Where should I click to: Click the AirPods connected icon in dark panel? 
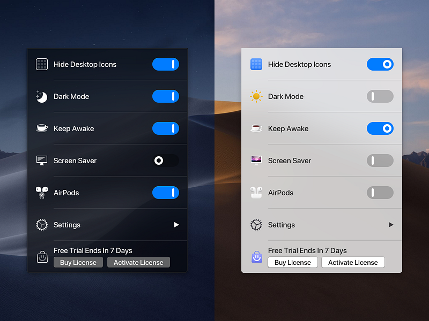coord(42,193)
